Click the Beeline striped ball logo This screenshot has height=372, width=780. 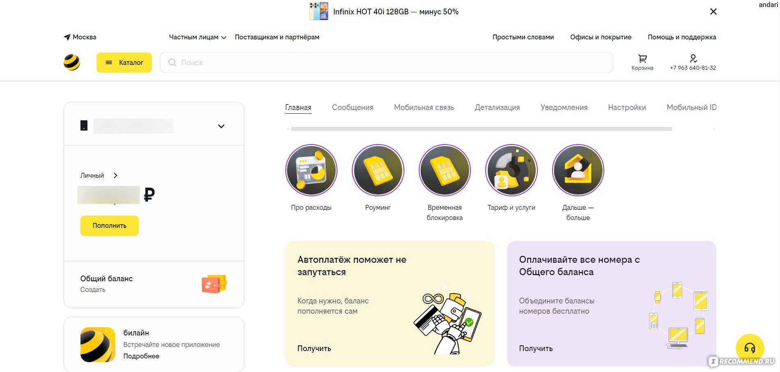click(72, 62)
